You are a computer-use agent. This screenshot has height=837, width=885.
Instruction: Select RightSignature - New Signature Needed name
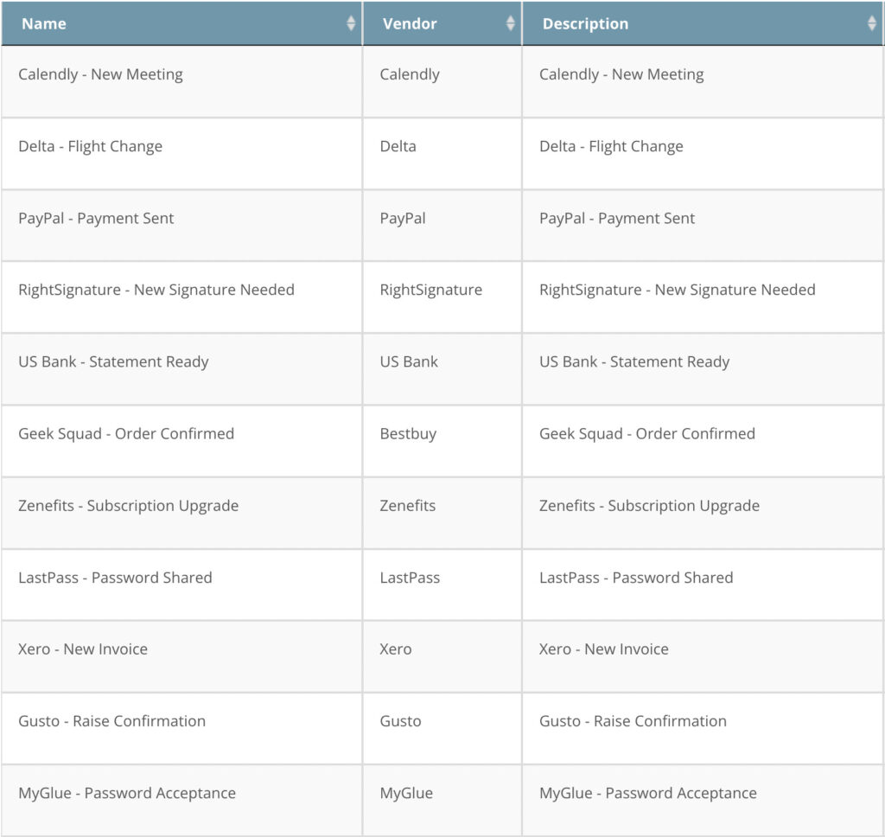click(x=156, y=290)
